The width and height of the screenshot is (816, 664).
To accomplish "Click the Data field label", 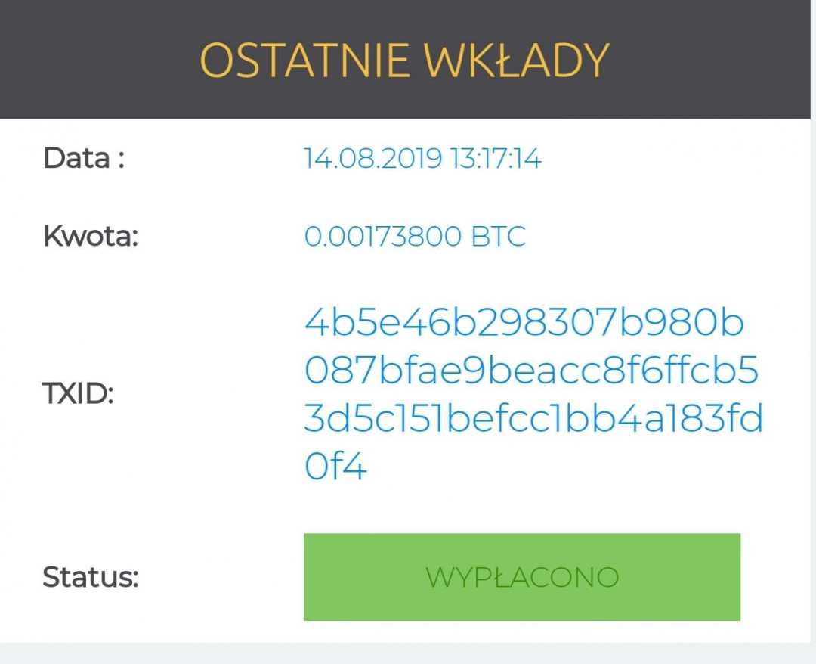I will coord(83,158).
